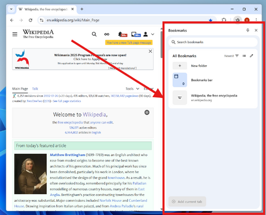
Task: Open the alerts bell icon
Action: tap(123, 35)
